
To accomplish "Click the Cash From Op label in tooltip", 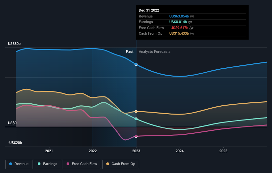I will click(150, 34).
